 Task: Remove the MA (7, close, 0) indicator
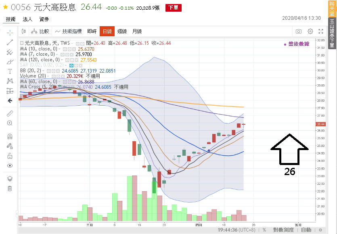(x=71, y=55)
